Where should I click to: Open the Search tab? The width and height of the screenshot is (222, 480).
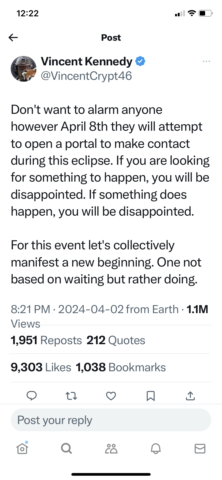click(66, 448)
